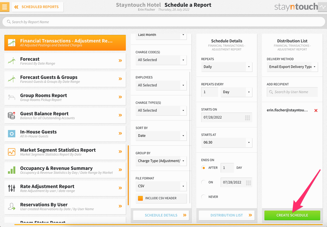Screen dimensions: 327x227
Task: Open Market Segment Statistics Report chevron
Action: [120, 151]
